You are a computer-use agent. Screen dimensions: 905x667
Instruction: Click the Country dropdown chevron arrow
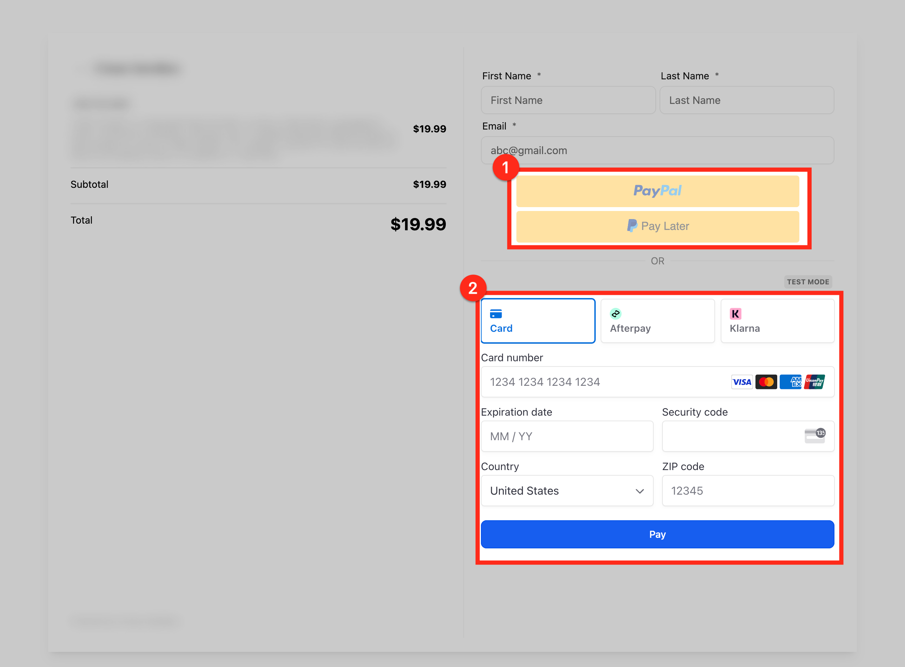639,491
